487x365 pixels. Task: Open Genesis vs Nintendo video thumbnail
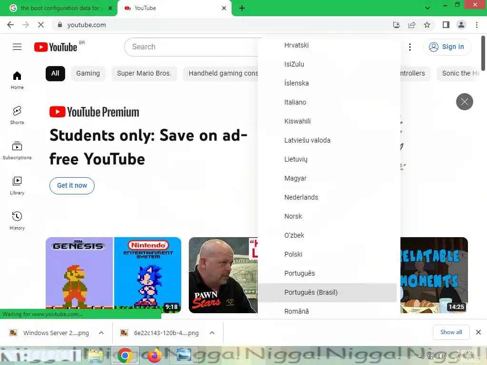coord(113,275)
